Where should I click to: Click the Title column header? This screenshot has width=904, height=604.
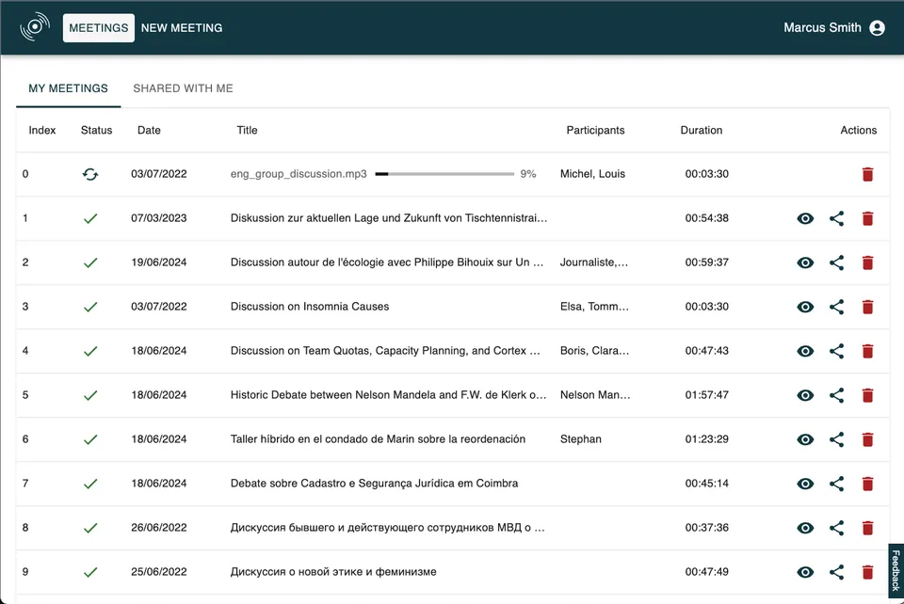pyautogui.click(x=247, y=130)
